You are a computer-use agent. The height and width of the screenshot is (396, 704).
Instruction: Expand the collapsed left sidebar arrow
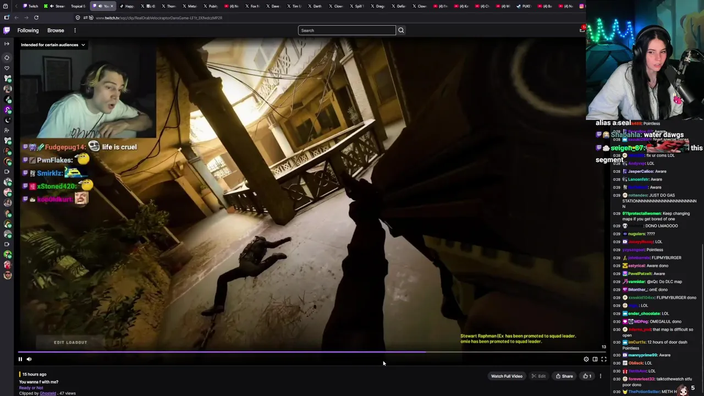click(x=7, y=43)
